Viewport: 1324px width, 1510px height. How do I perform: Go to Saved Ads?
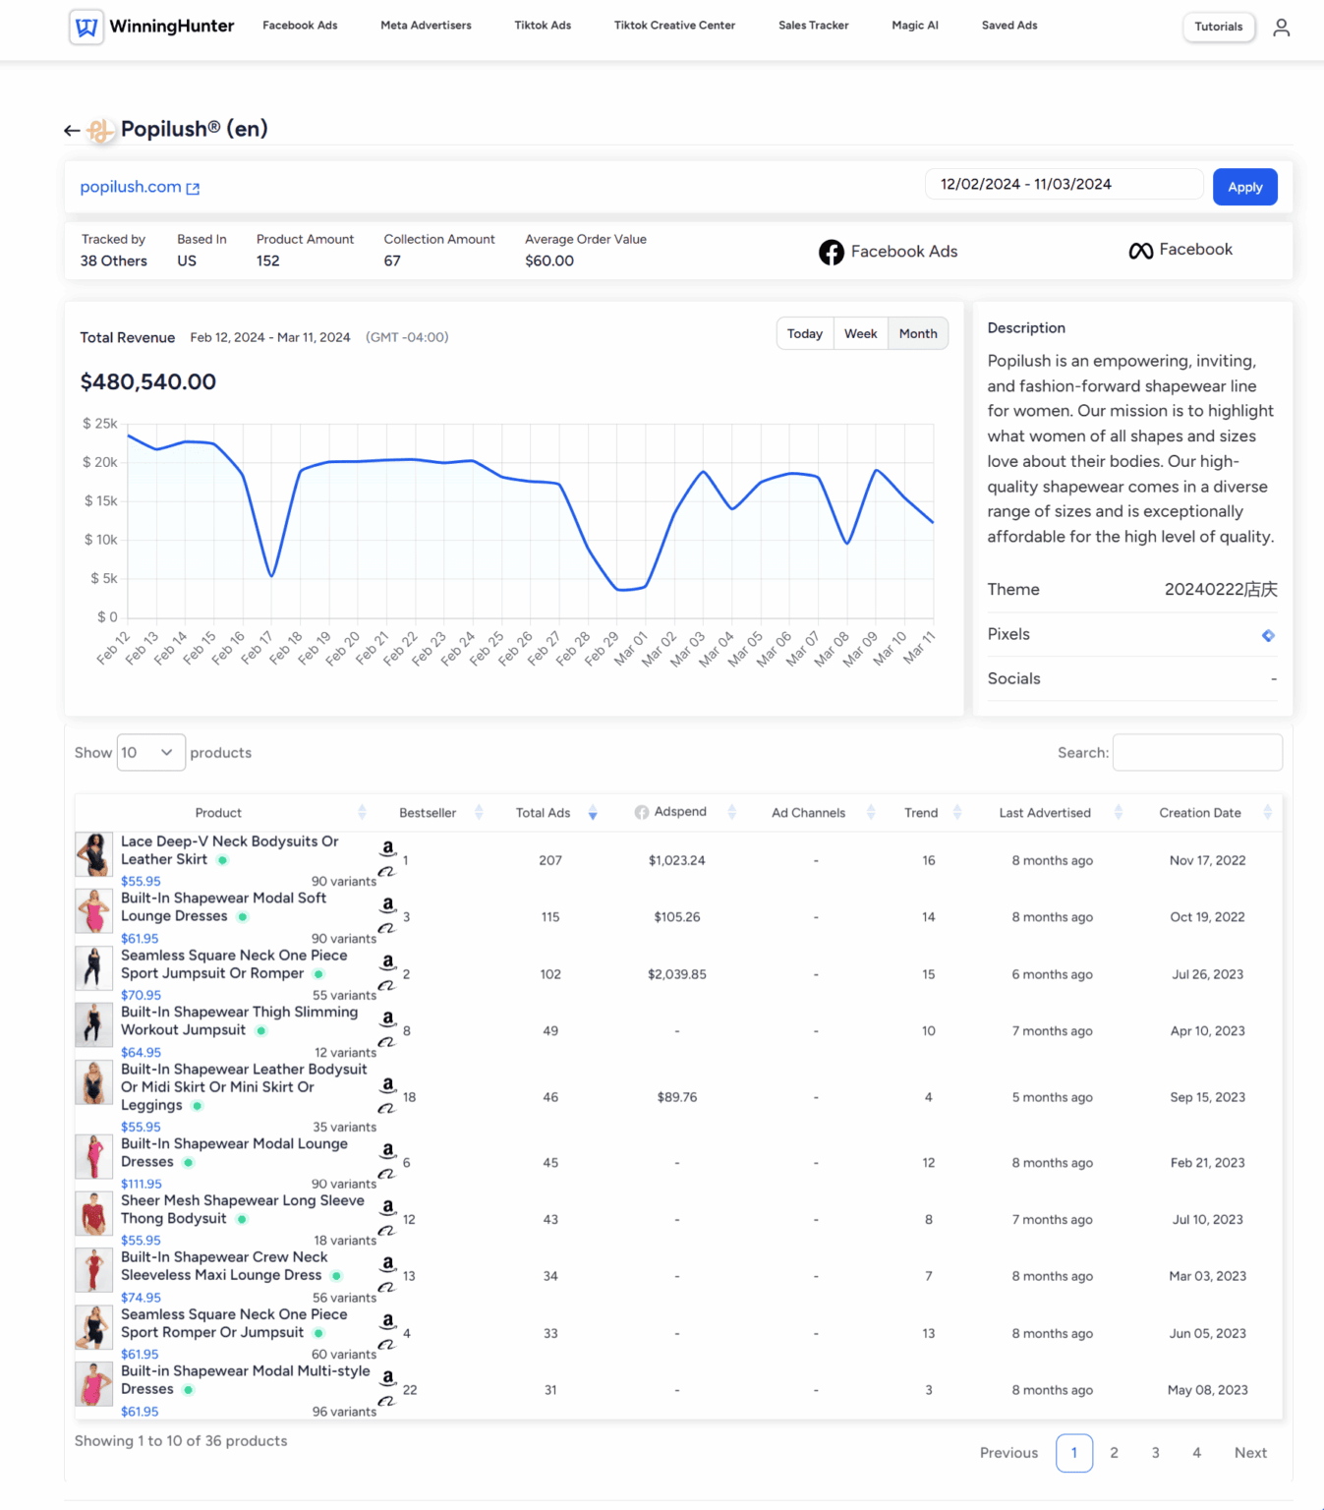point(1009,26)
